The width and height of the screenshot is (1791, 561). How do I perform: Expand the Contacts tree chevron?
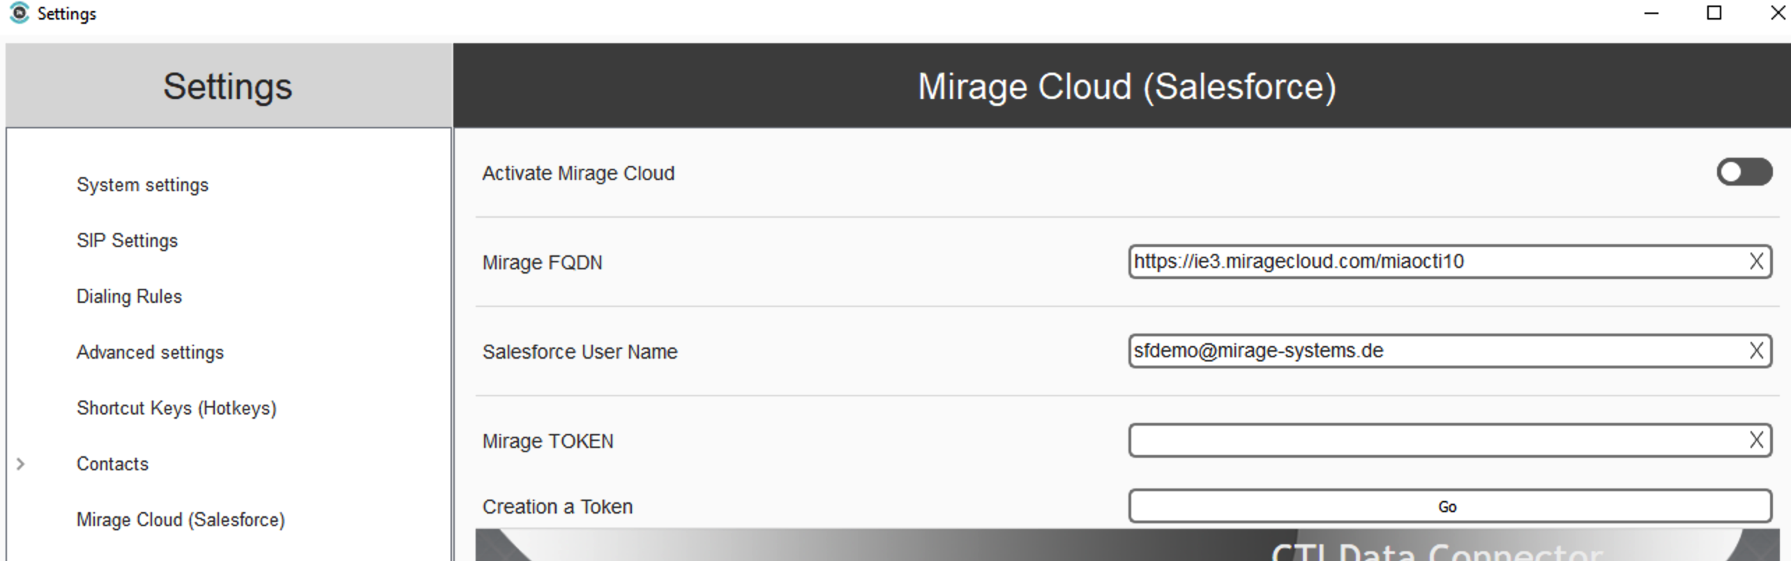[x=21, y=464]
